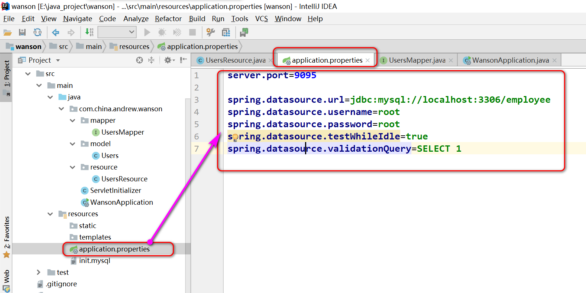586x293 pixels.
Task: Open the Edit menu
Action: [28, 19]
